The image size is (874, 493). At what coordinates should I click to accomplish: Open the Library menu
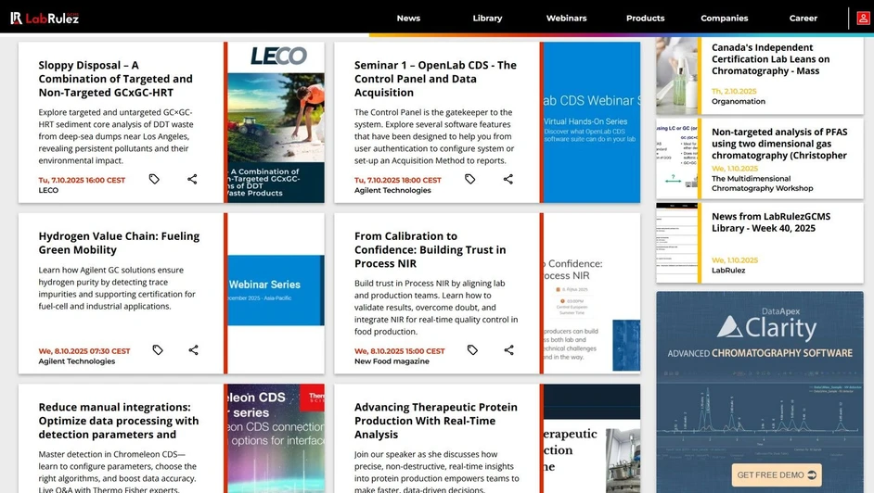487,18
